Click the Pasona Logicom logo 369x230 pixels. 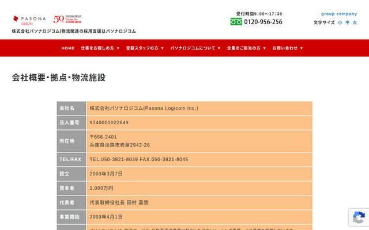point(29,21)
